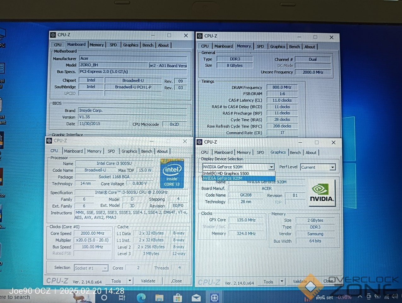
Task: Switch to Mainboard tab in the memory timings window
Action: (224, 46)
